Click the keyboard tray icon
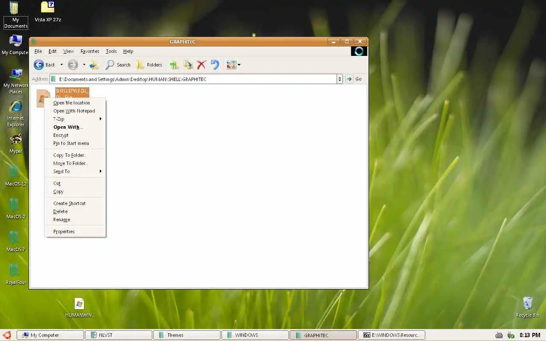 (499, 335)
